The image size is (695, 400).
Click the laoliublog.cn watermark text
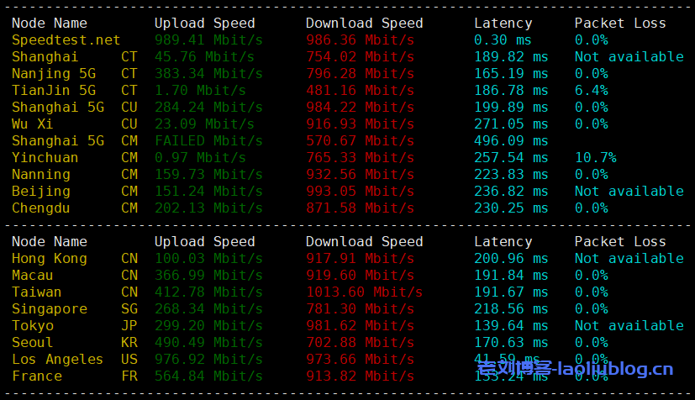pyautogui.click(x=575, y=369)
